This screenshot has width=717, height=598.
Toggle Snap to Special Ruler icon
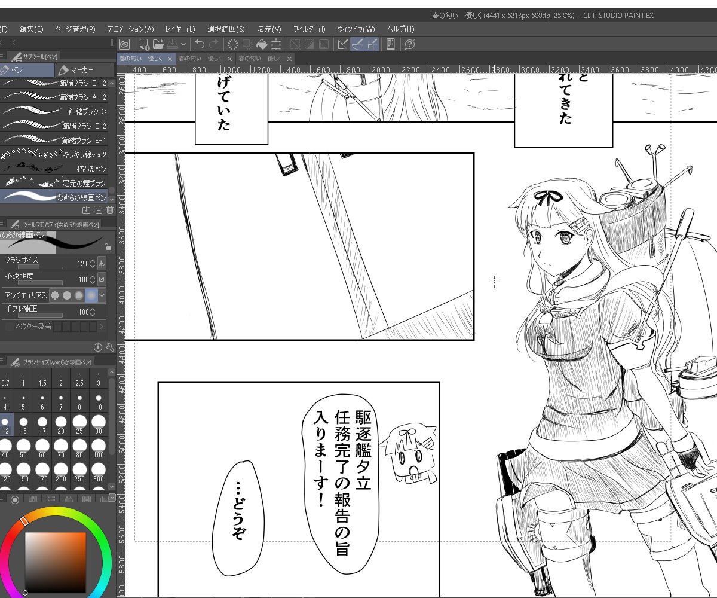pos(357,44)
